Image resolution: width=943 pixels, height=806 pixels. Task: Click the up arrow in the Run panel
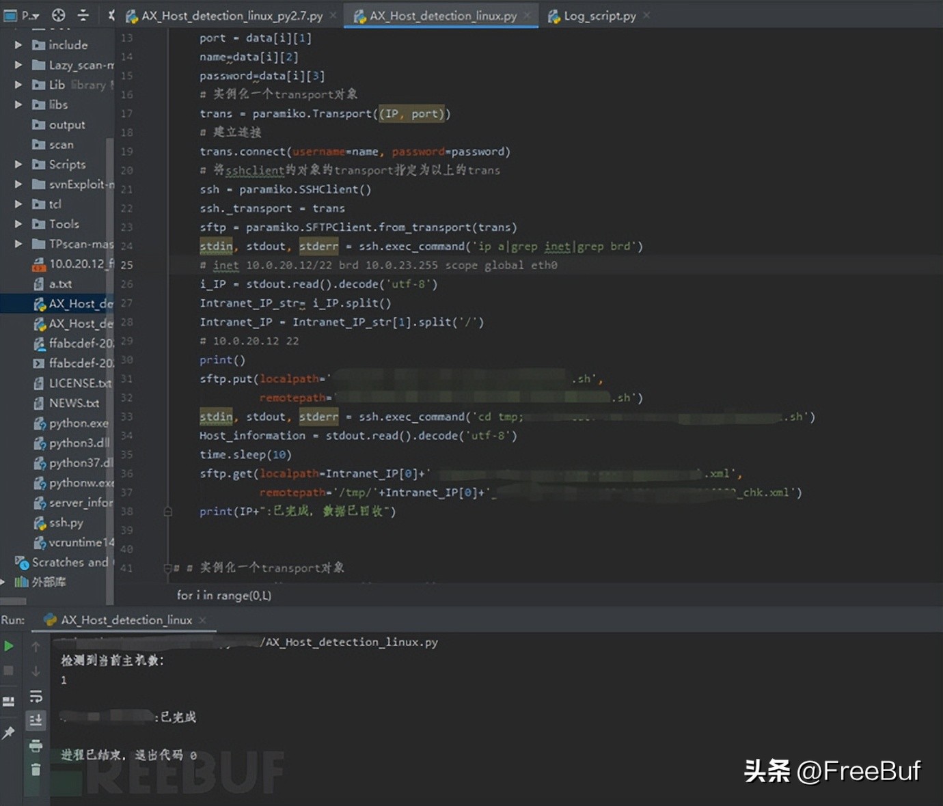(x=36, y=646)
